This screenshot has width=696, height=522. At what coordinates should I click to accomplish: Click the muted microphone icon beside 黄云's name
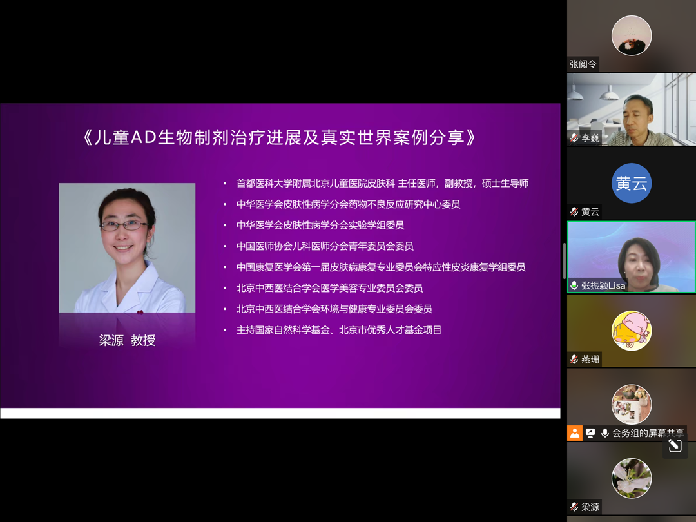click(574, 212)
